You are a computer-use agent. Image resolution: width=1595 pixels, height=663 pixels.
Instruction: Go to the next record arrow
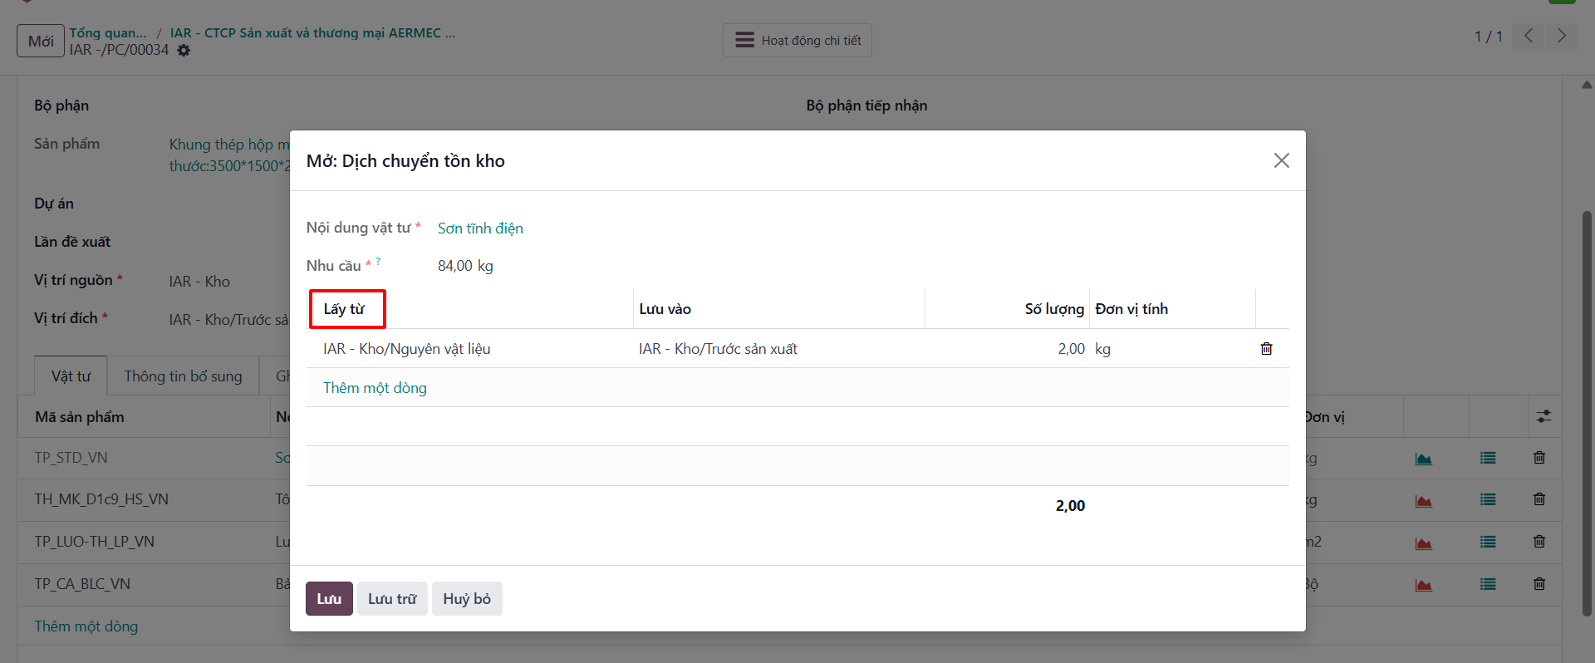click(1562, 36)
